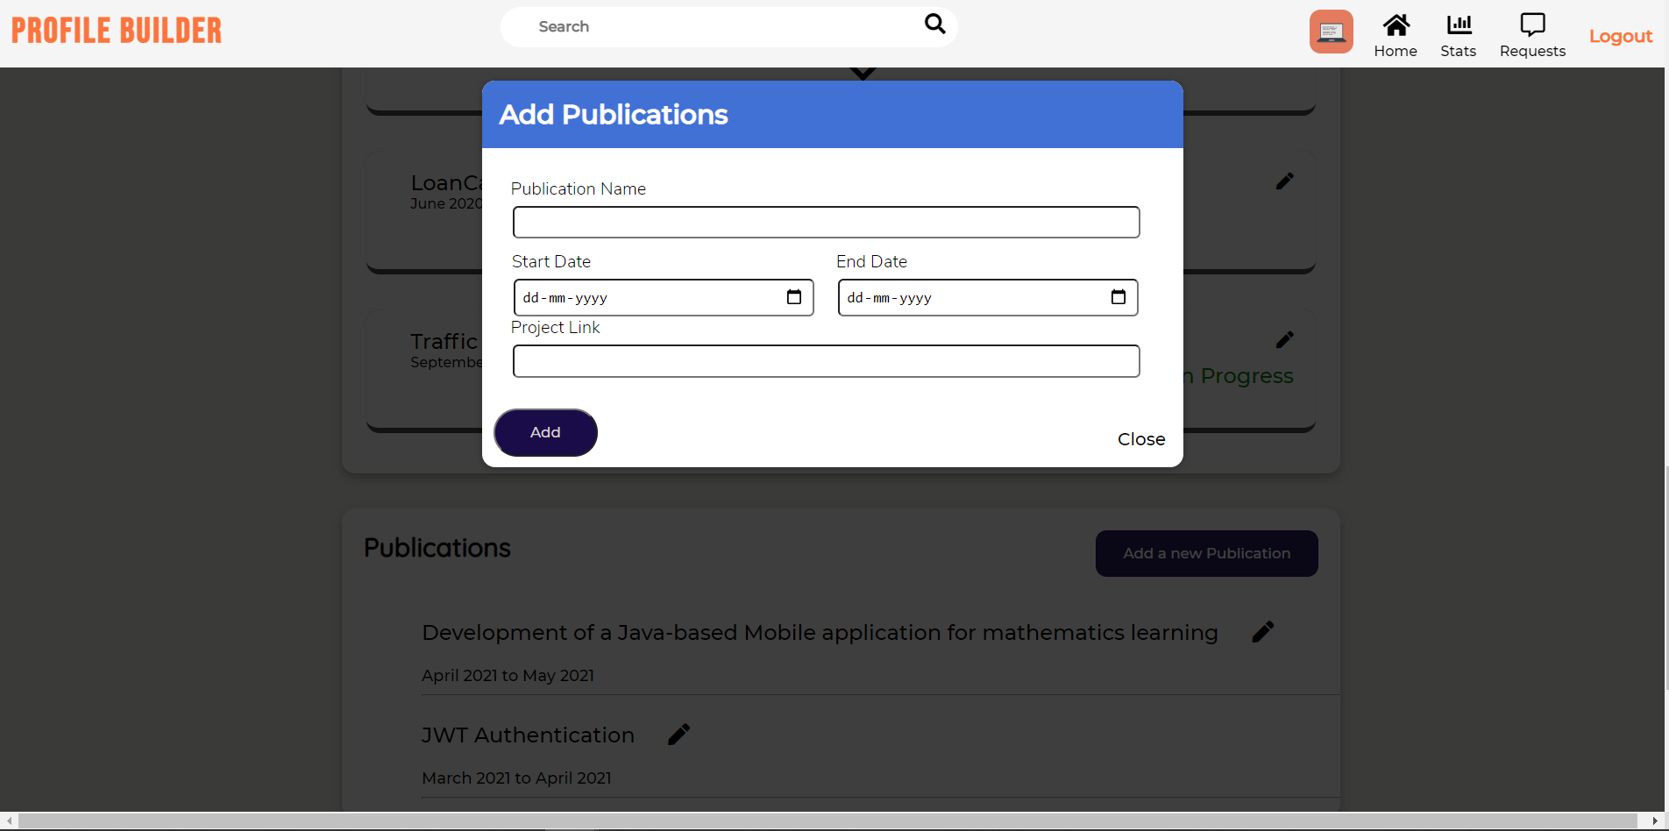Click inside the Project Link field
The width and height of the screenshot is (1669, 831).
tap(825, 360)
